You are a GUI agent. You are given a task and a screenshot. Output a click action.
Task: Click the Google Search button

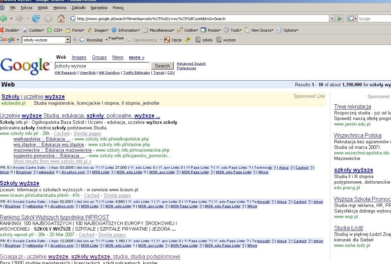[162, 66]
